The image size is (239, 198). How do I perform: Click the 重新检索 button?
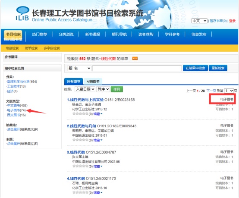[218, 68]
